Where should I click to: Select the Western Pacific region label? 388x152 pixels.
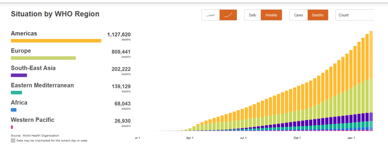click(33, 120)
